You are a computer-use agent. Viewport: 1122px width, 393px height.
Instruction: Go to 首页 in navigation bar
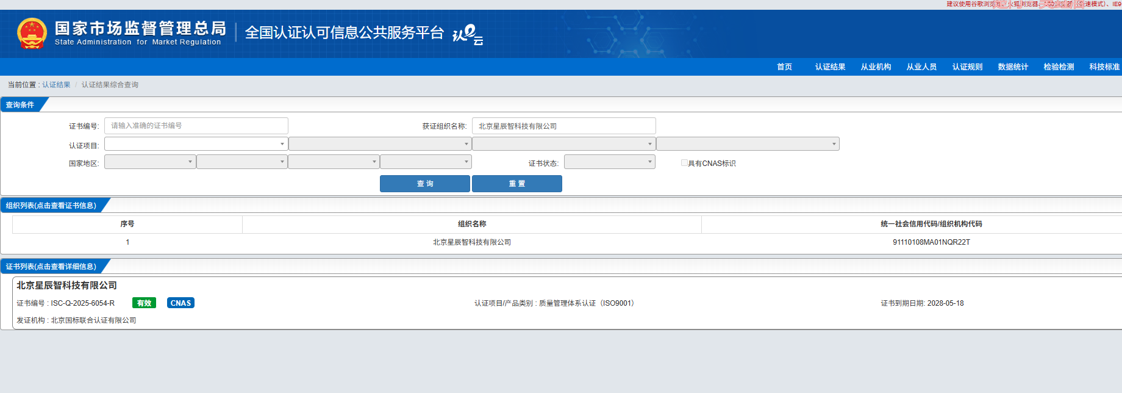(x=784, y=67)
